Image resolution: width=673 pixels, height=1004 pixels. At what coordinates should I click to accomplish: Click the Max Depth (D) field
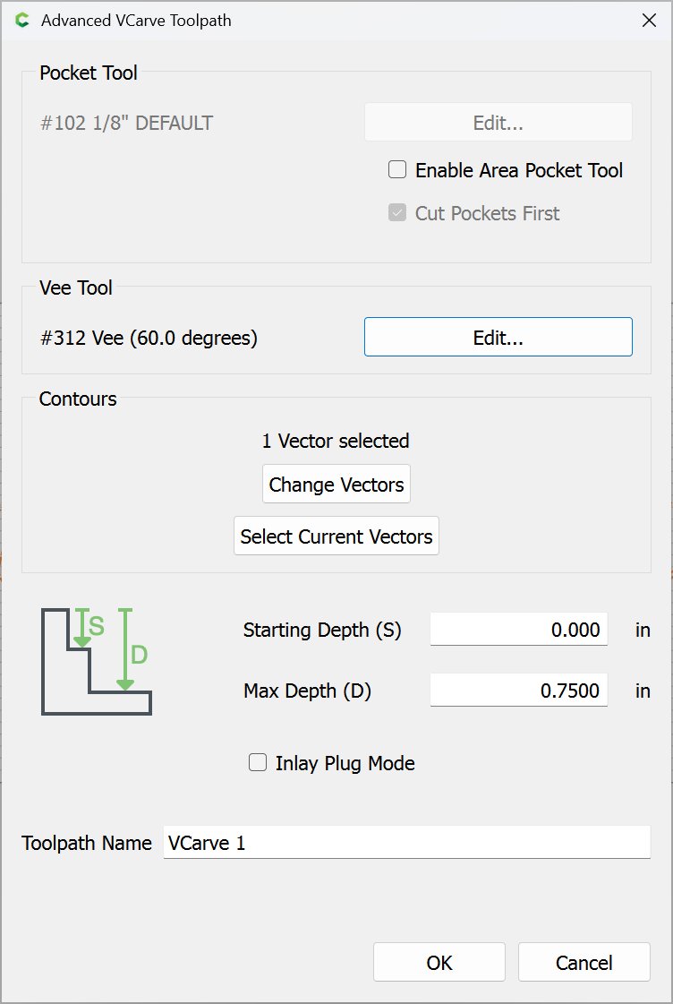tap(518, 691)
